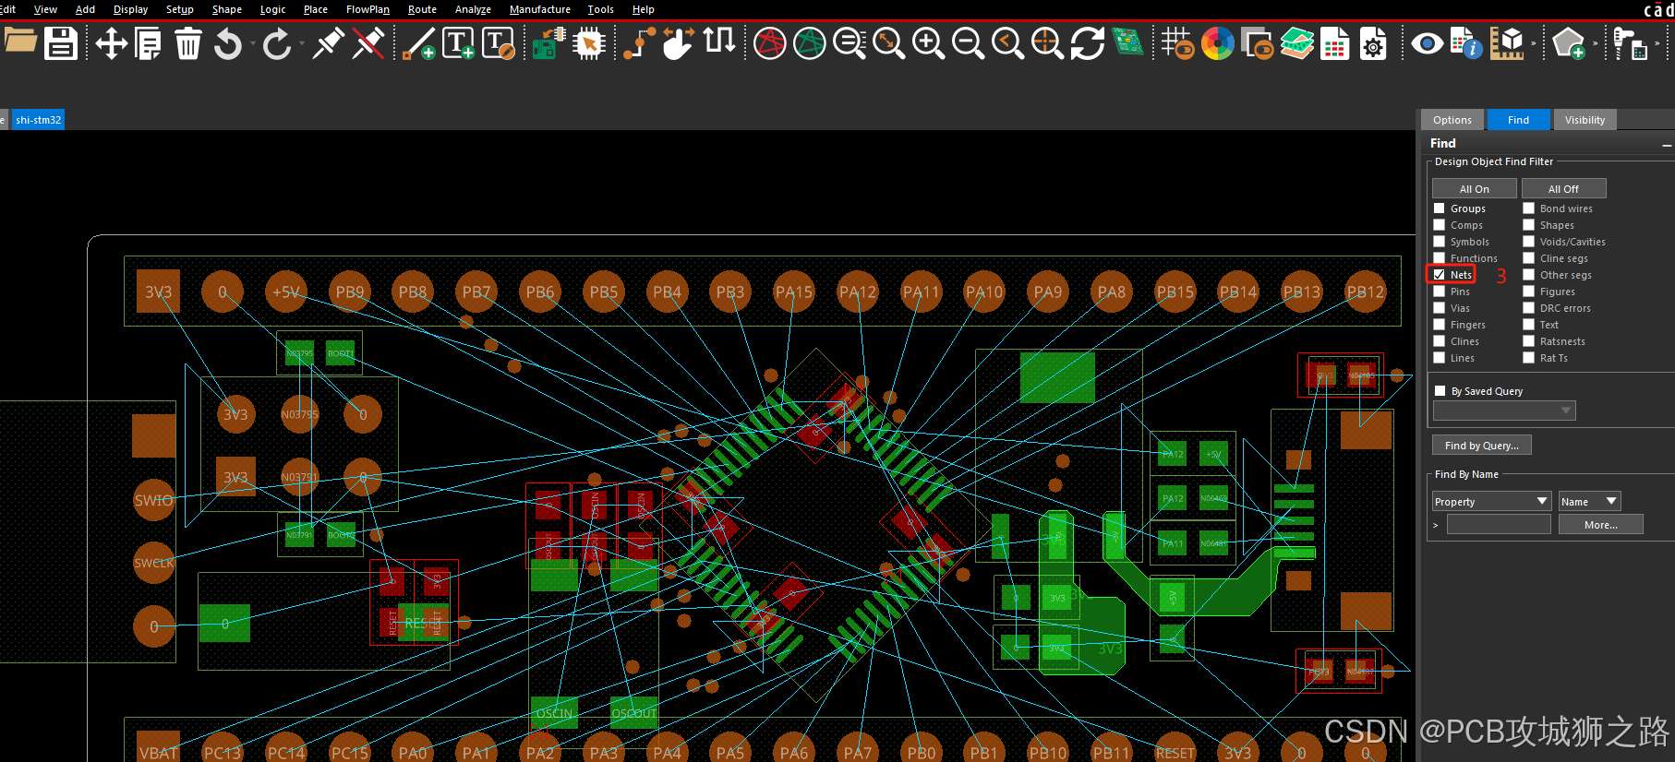Click the Show Element info icon
The width and height of the screenshot is (1675, 762).
pyautogui.click(x=1466, y=43)
